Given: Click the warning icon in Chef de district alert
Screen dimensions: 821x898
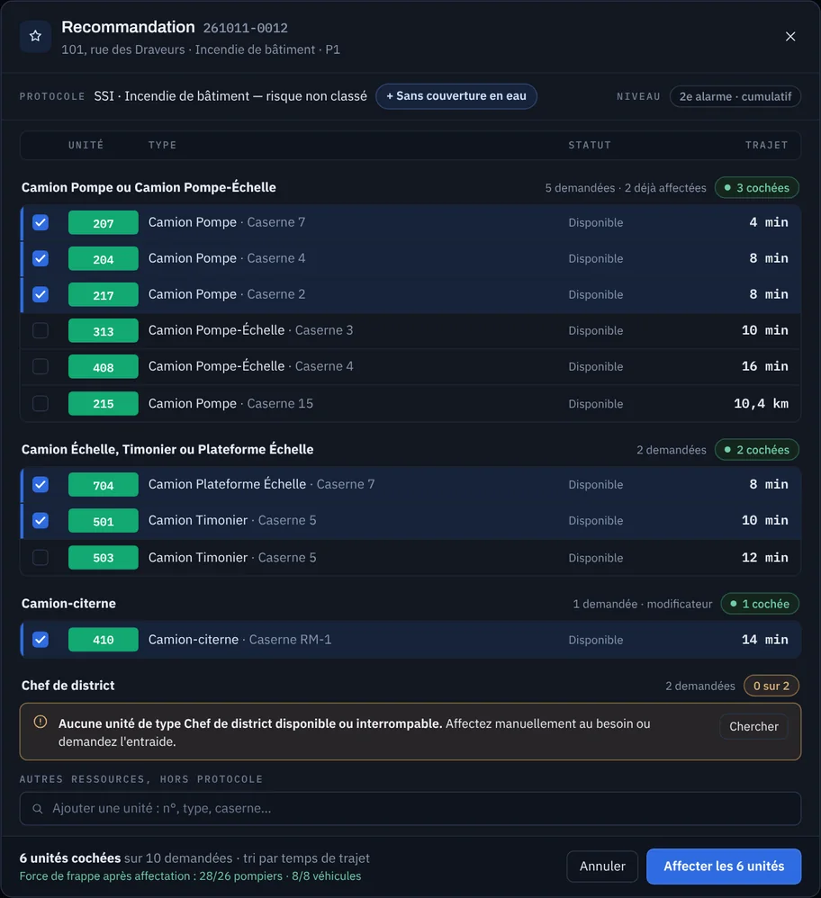Looking at the screenshot, I should click(x=41, y=722).
